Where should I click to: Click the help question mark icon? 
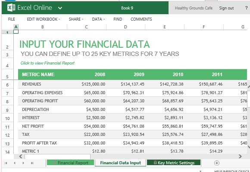[x=246, y=8]
